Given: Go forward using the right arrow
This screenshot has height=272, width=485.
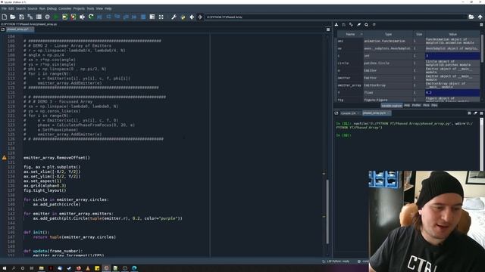Looking at the screenshot, I should tap(200, 17).
